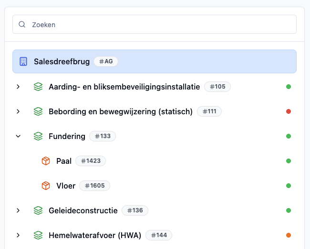Click the #133 badge

point(103,136)
